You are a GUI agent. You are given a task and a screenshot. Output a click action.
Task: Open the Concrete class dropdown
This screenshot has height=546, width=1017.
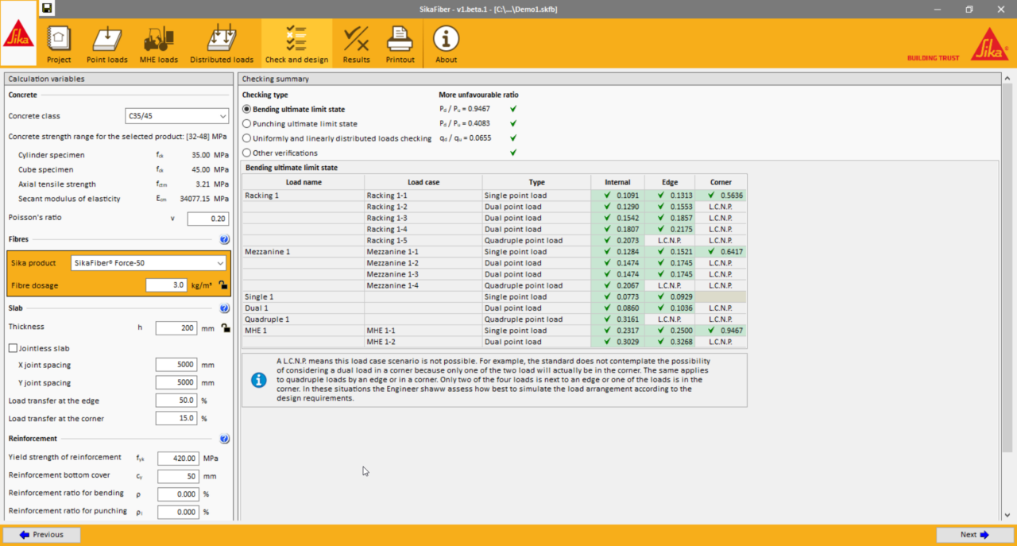(177, 116)
